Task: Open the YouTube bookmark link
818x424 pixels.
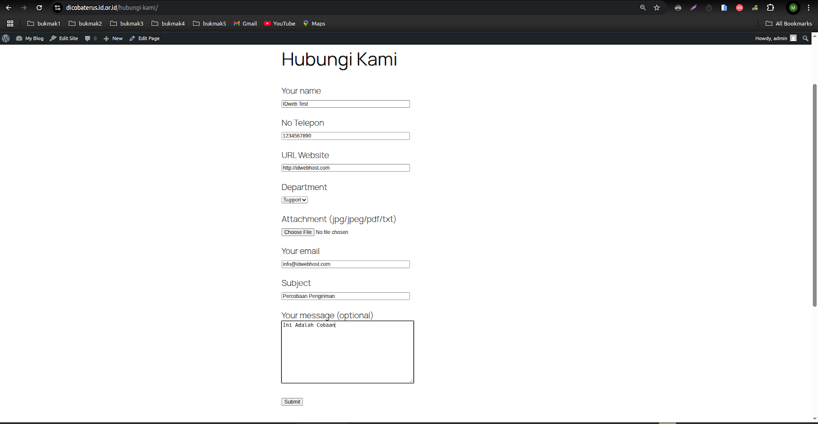Action: click(280, 23)
